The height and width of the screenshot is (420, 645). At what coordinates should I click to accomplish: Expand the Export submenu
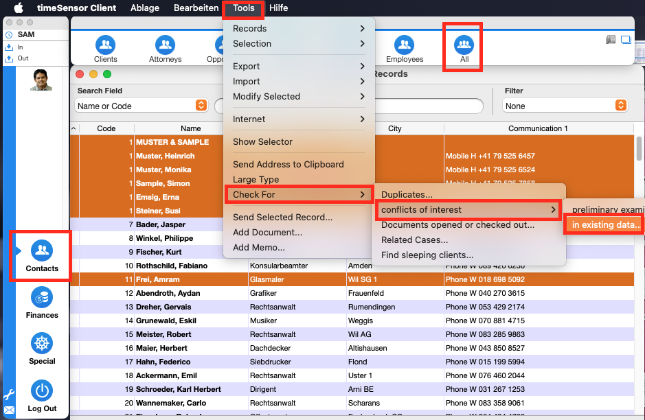click(299, 66)
